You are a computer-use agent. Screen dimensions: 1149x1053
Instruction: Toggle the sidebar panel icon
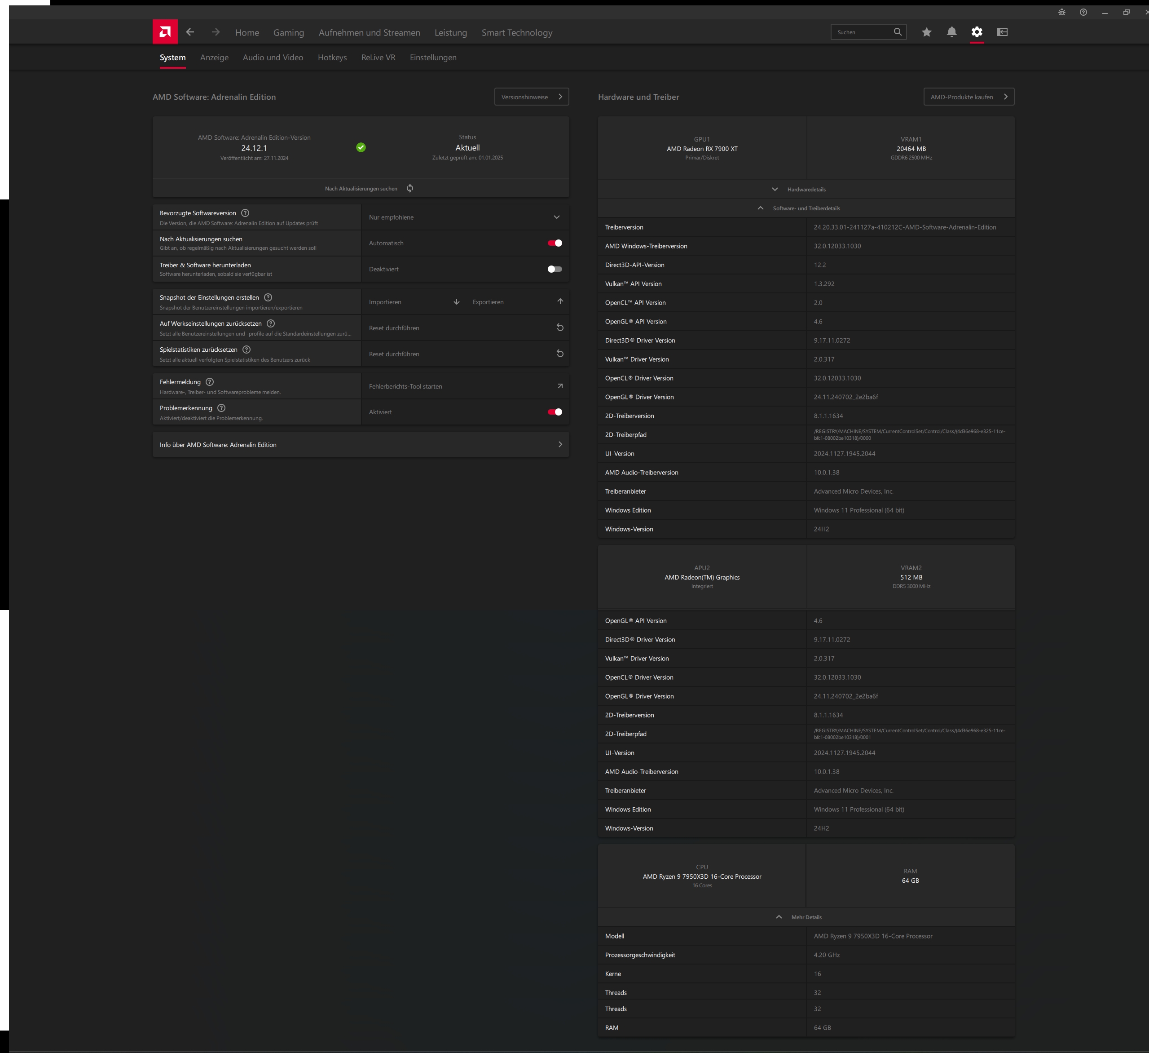coord(1002,32)
